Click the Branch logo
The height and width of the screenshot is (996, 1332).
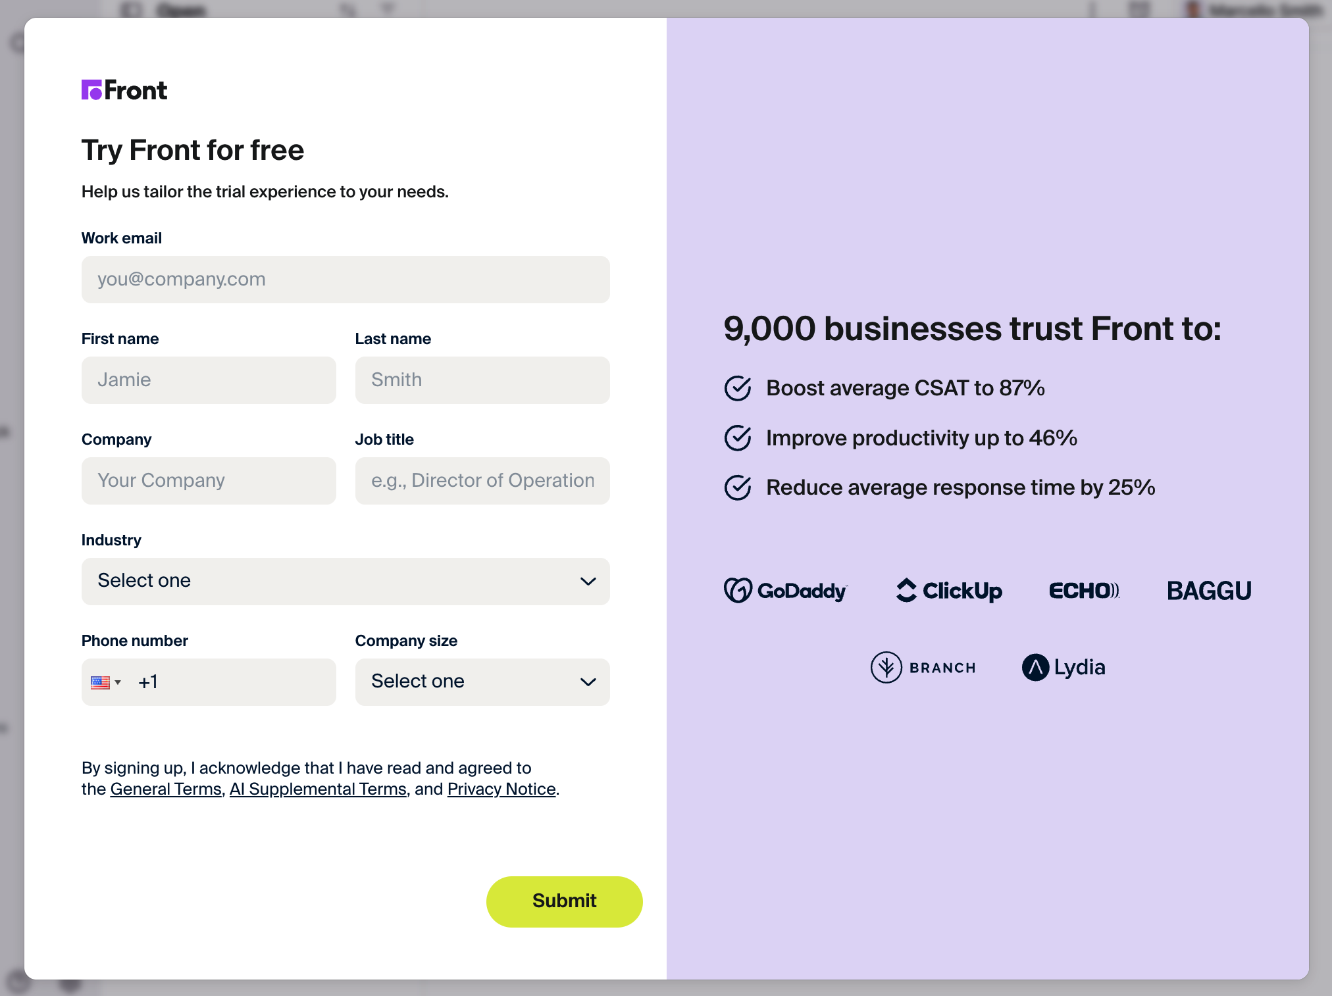point(923,668)
